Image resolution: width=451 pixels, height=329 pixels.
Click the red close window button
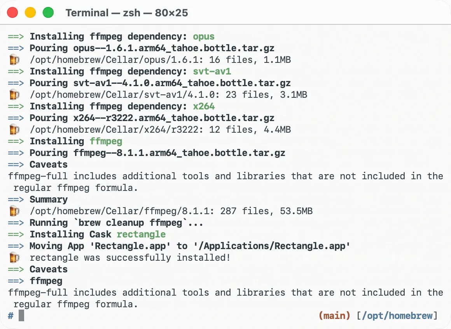click(x=12, y=13)
